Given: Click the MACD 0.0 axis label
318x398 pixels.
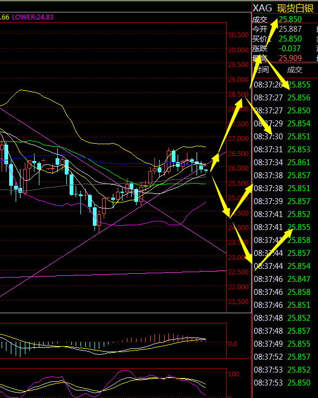Looking at the screenshot, I should [x=233, y=344].
